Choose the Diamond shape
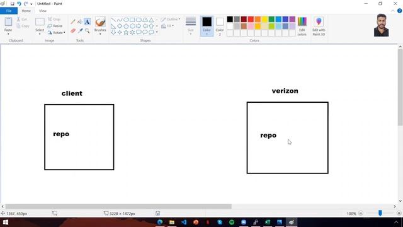Viewport: 403px width, 227px height. click(120, 26)
